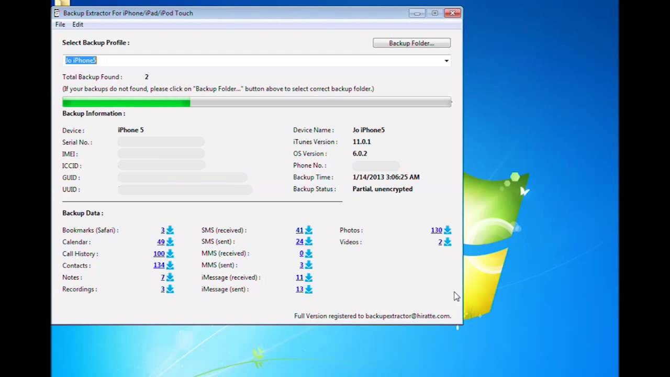This screenshot has width=670, height=377.
Task: Click the Videos download arrow icon
Action: click(447, 242)
